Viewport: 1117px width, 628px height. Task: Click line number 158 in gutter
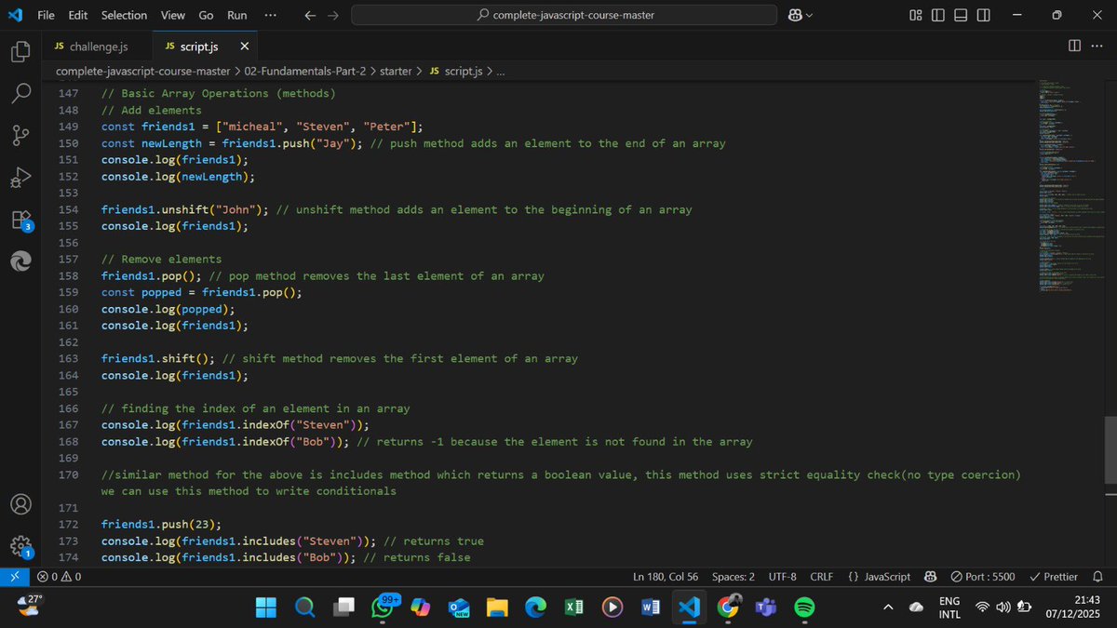[x=69, y=275]
